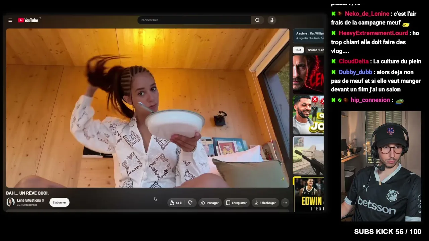This screenshot has width=429, height=241.
Task: Click the chat message 'La culture du plein'
Action: [397, 61]
